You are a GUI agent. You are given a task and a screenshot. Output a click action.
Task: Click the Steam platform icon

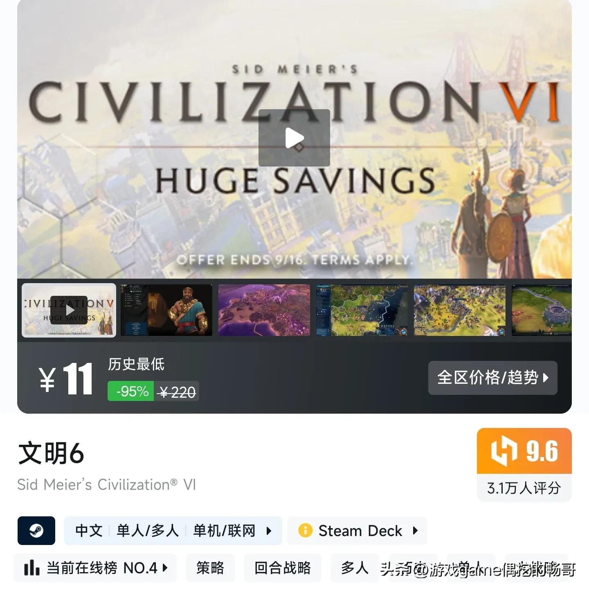click(x=36, y=531)
